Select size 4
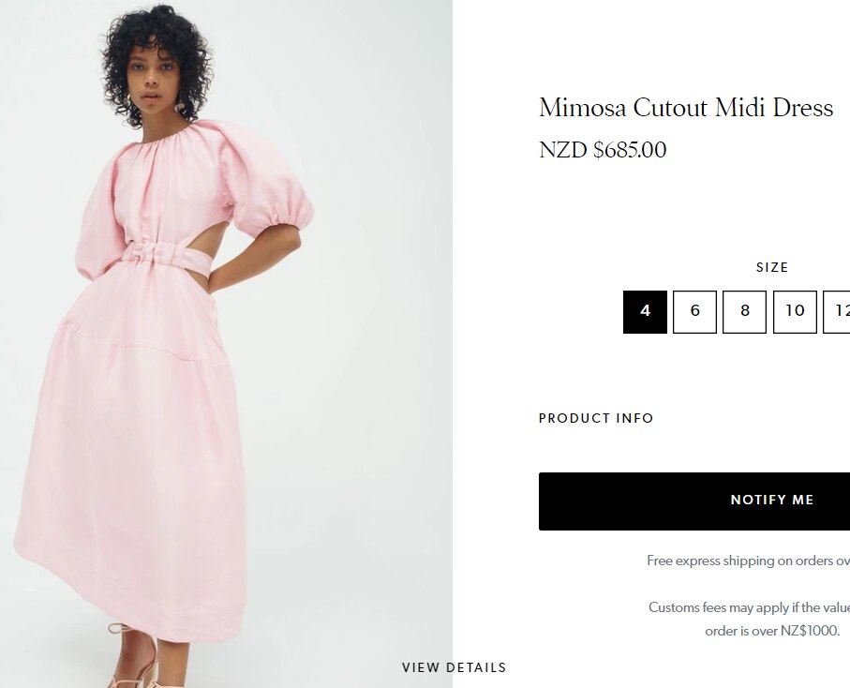This screenshot has width=850, height=688. tap(645, 311)
